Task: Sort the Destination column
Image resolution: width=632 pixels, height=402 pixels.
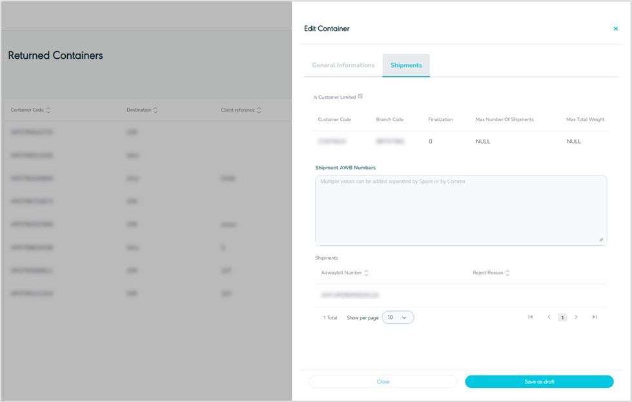Action: [x=156, y=110]
